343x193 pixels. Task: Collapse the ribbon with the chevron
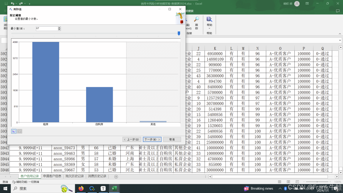340,34
